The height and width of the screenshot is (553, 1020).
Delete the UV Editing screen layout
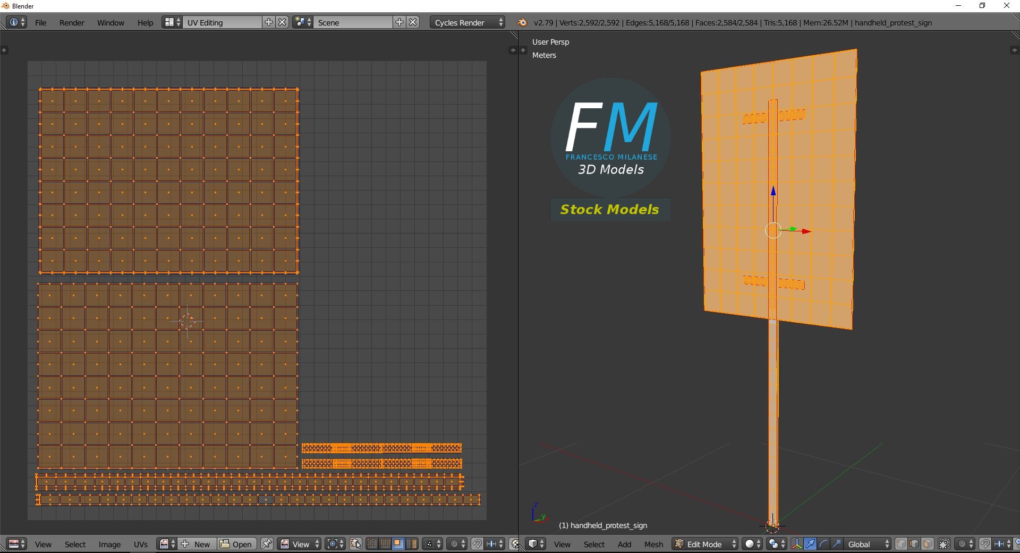tap(283, 22)
